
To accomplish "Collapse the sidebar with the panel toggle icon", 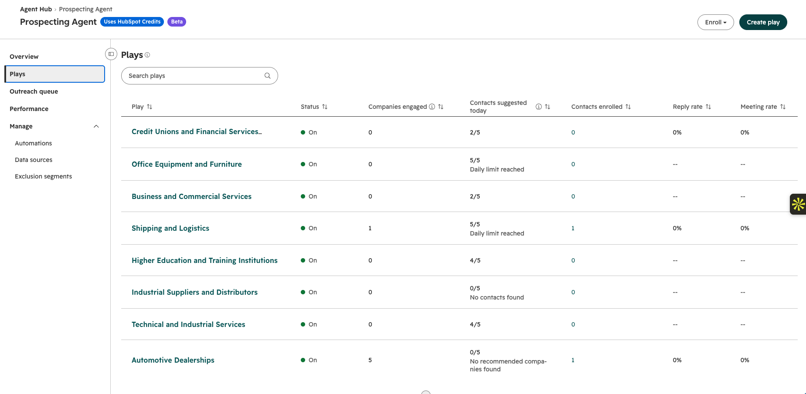I will point(111,54).
